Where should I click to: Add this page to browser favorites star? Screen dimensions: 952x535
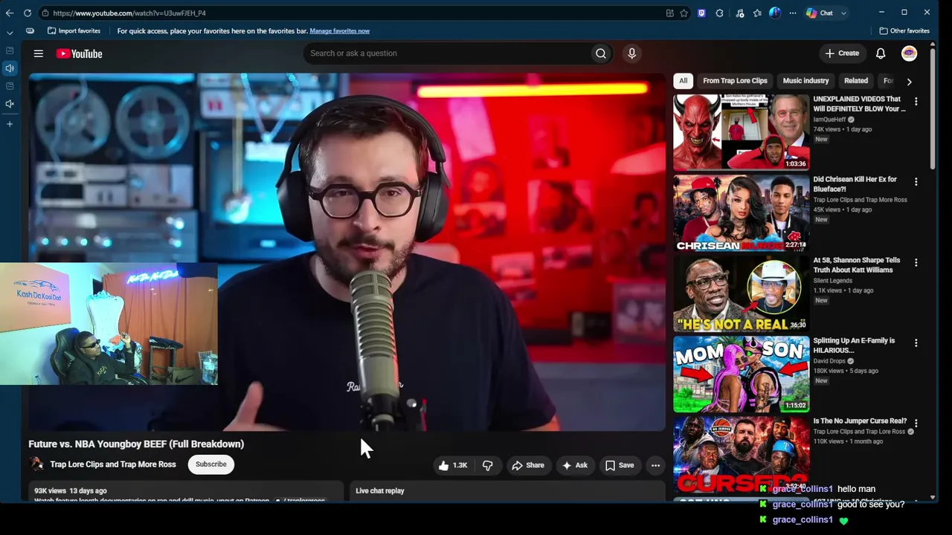coord(684,13)
